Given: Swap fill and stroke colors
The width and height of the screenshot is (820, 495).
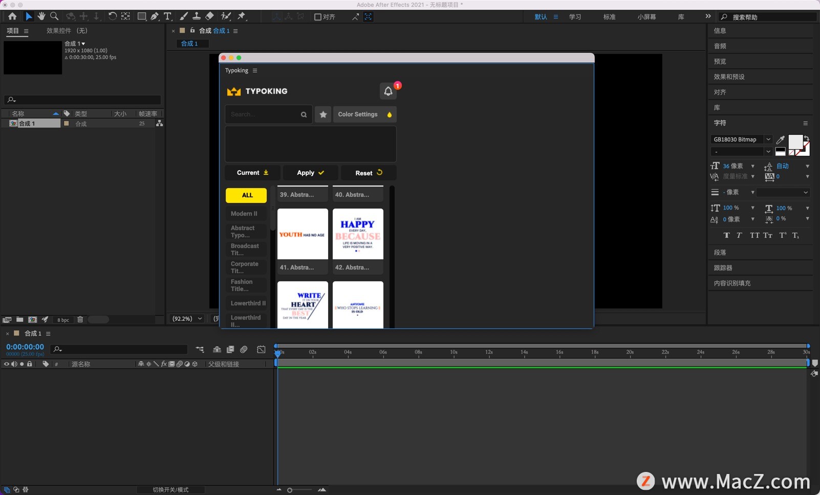Looking at the screenshot, I should [x=806, y=138].
